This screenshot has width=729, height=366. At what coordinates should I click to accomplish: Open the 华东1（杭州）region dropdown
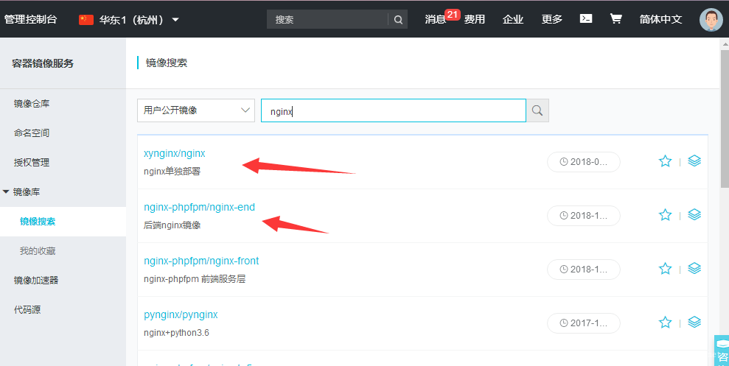138,19
